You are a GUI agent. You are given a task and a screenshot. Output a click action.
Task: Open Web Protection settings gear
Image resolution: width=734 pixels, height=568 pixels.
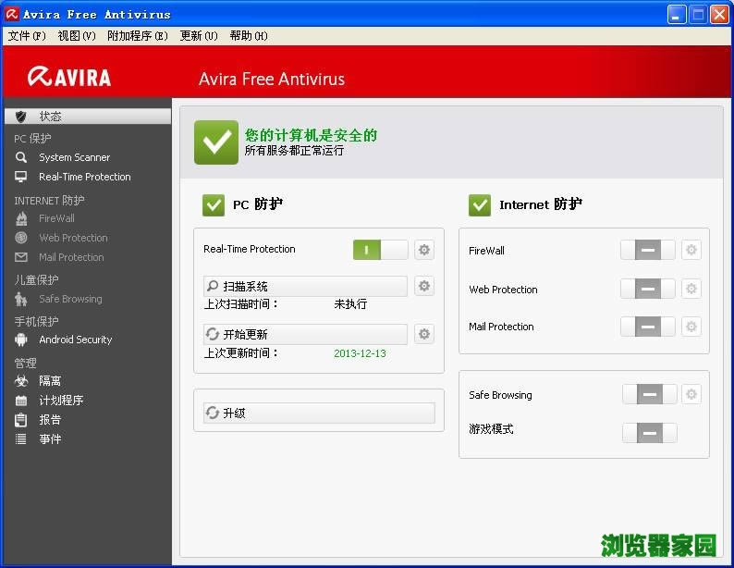click(691, 289)
